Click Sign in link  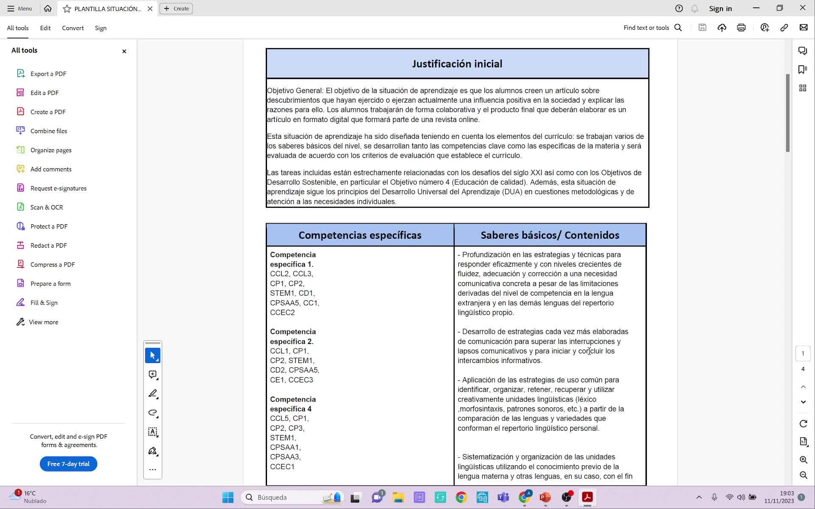pos(720,8)
